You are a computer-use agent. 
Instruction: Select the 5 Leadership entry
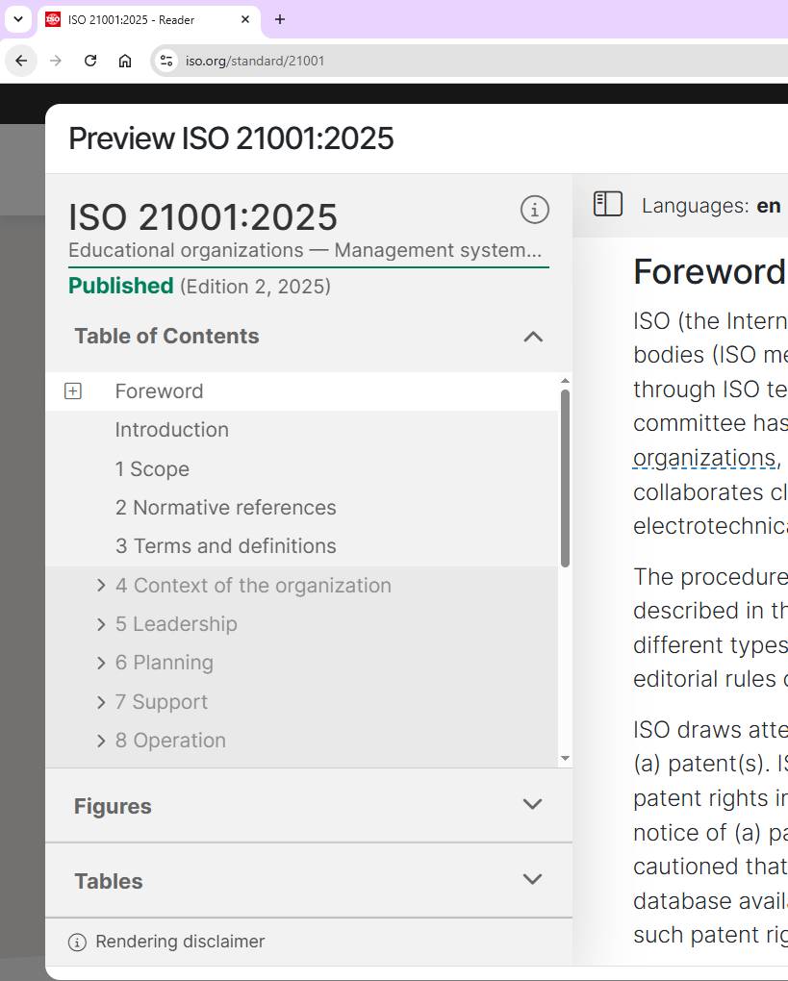point(176,624)
